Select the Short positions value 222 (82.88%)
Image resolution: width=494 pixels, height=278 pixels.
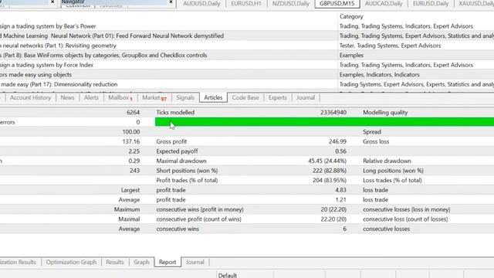click(x=330, y=171)
